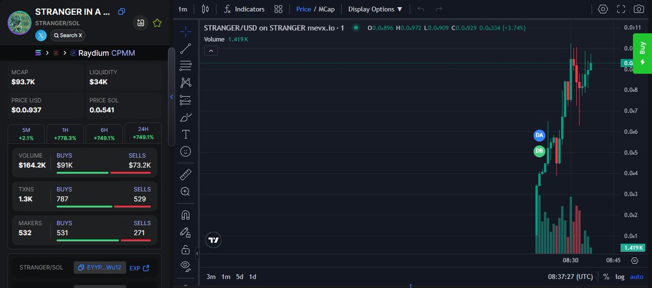Open the chart layout grid selector

pos(279,9)
